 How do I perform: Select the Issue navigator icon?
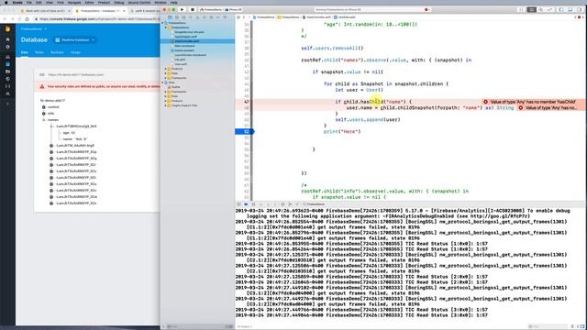pos(197,17)
